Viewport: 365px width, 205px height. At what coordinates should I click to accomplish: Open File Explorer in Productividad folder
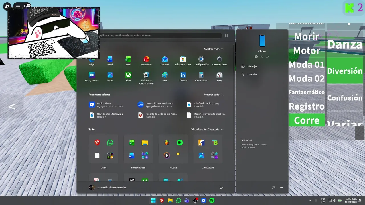(x=145, y=143)
